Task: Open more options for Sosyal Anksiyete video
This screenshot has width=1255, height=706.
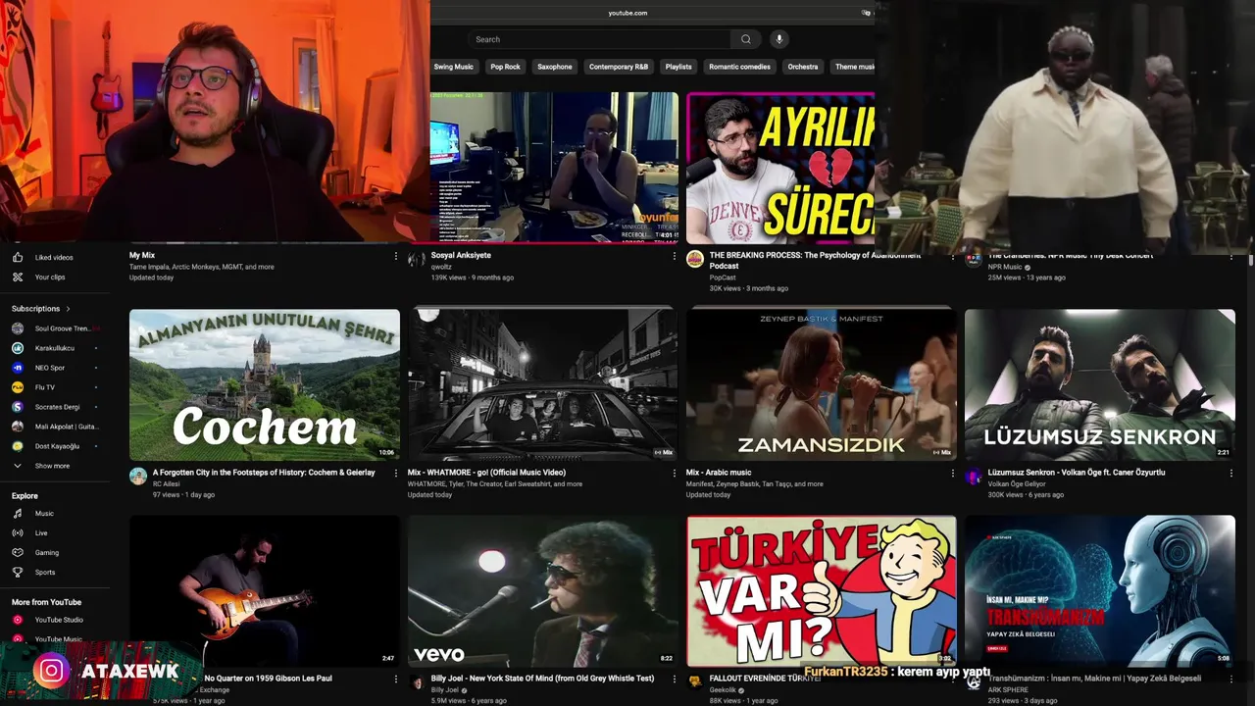Action: [674, 256]
